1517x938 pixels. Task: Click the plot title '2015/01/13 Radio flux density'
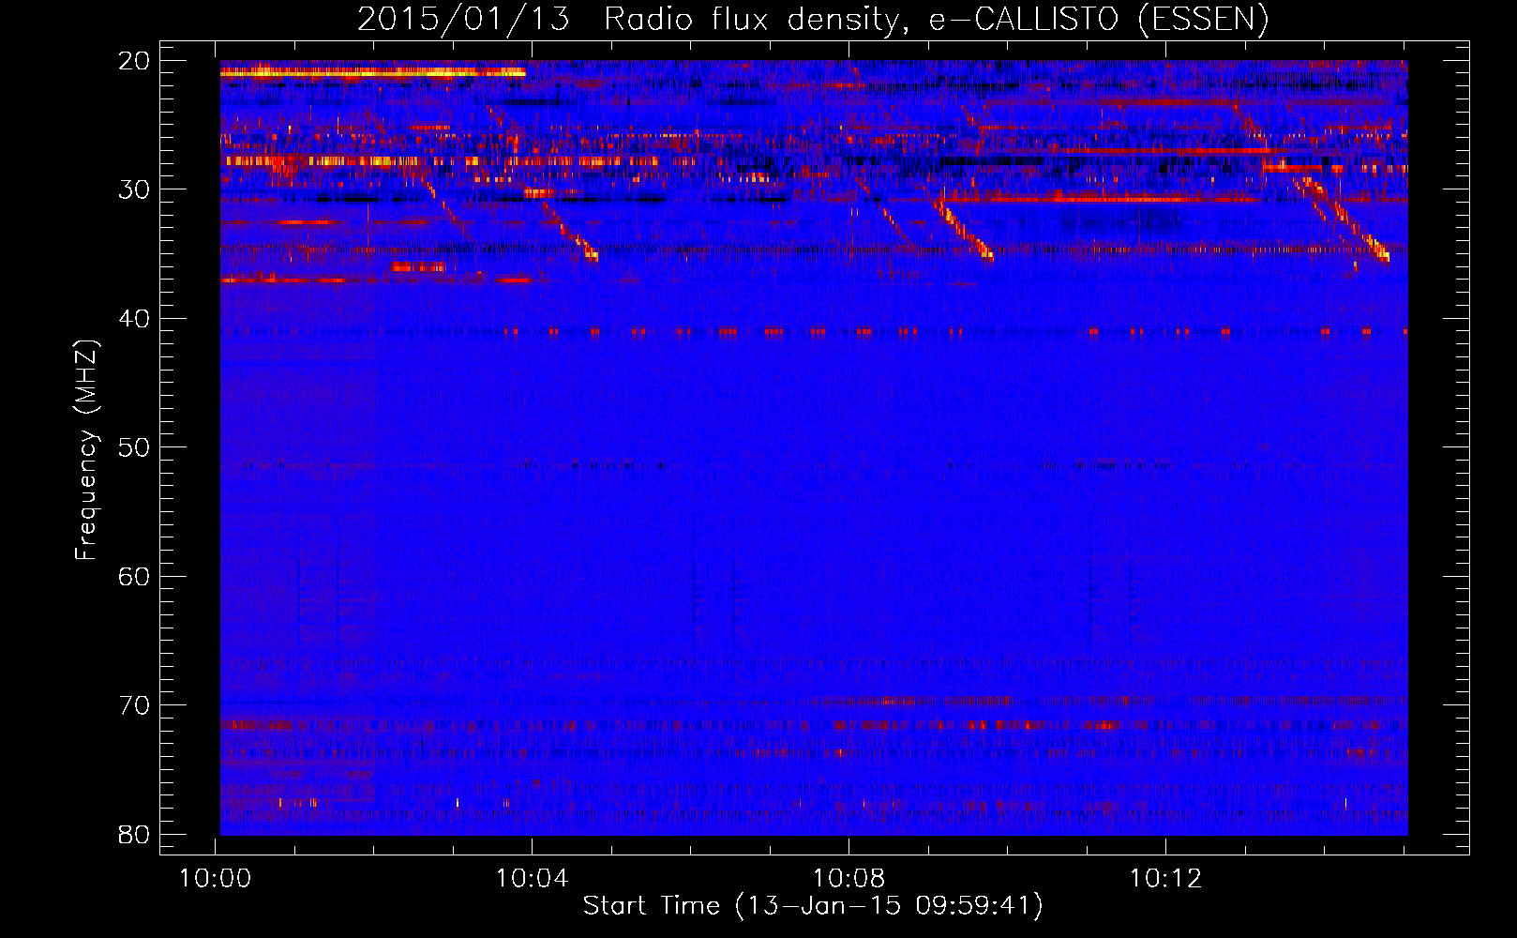coord(813,20)
